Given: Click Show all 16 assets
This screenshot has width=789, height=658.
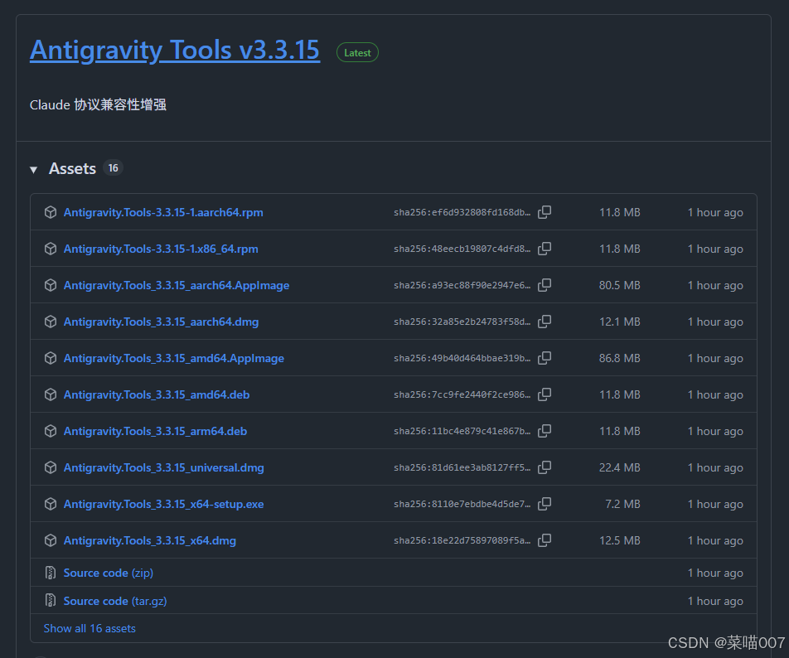Looking at the screenshot, I should pos(90,628).
